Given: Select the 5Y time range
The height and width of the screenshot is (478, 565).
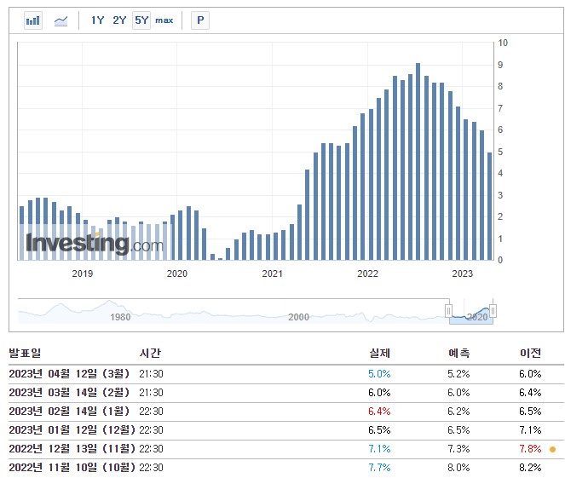Looking at the screenshot, I should point(141,20).
